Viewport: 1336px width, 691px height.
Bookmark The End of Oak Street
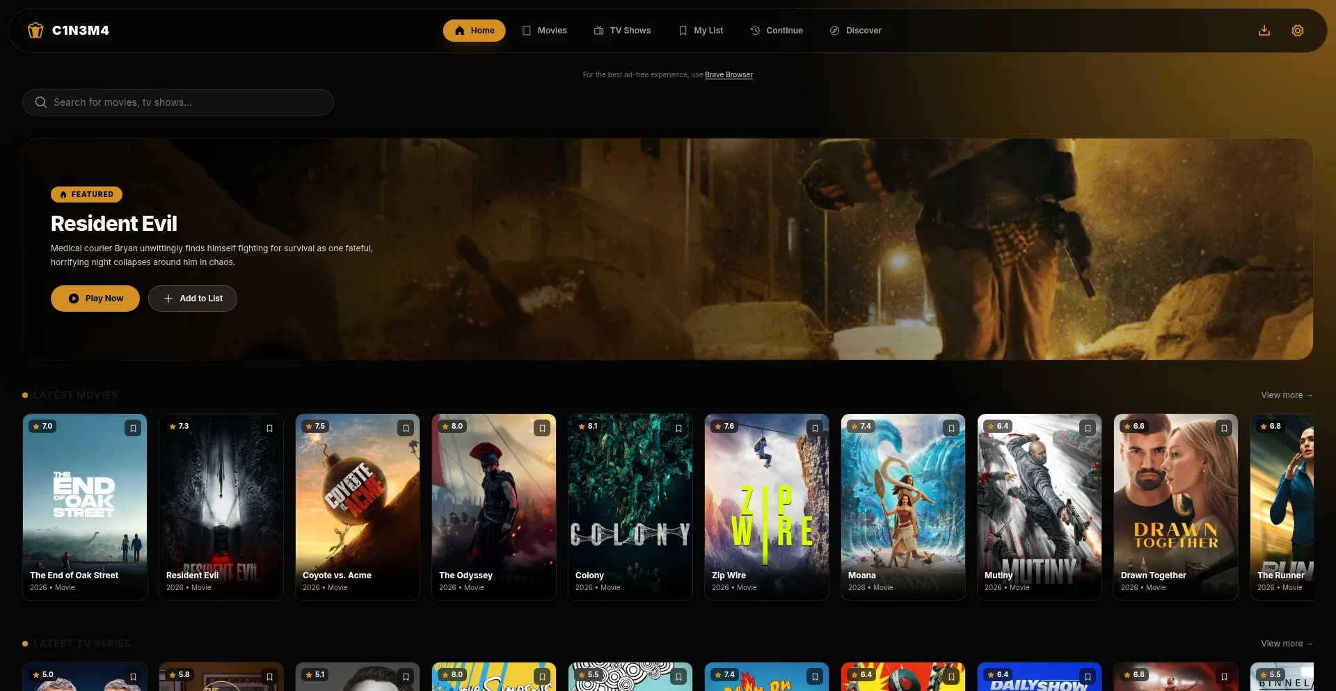pyautogui.click(x=133, y=428)
